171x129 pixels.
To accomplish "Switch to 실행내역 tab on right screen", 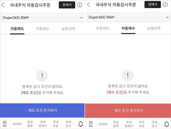I will point(154,28).
